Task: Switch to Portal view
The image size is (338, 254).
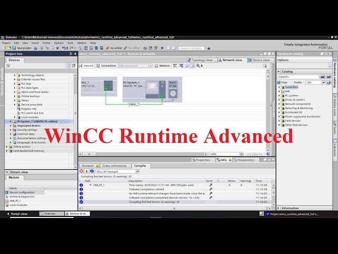Action: [x=17, y=214]
